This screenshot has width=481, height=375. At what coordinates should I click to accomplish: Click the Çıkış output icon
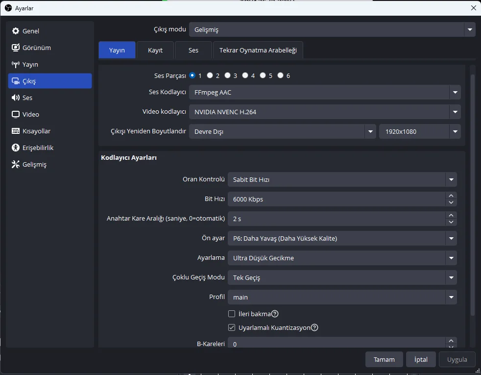(15, 81)
